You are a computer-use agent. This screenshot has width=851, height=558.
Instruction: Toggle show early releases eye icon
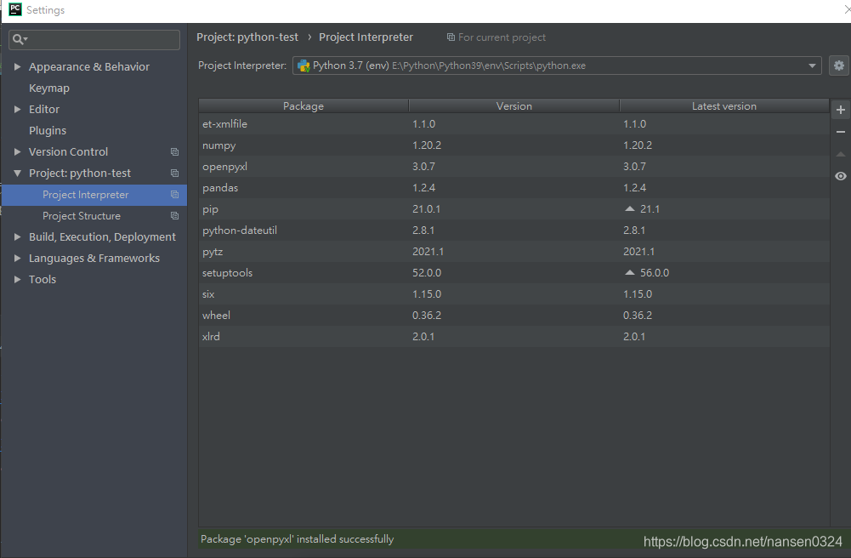click(840, 176)
